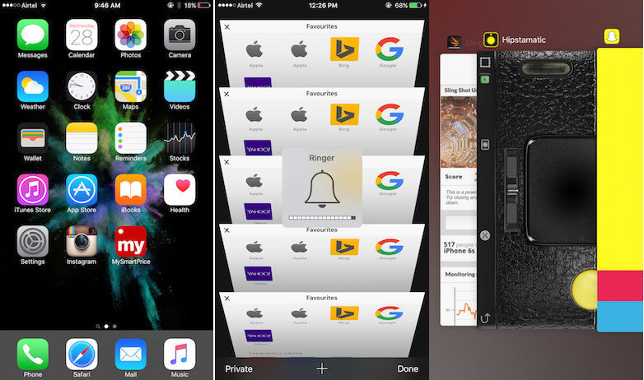Select the second Favourites tab title
Screen dimensions: 644x380
click(x=322, y=94)
